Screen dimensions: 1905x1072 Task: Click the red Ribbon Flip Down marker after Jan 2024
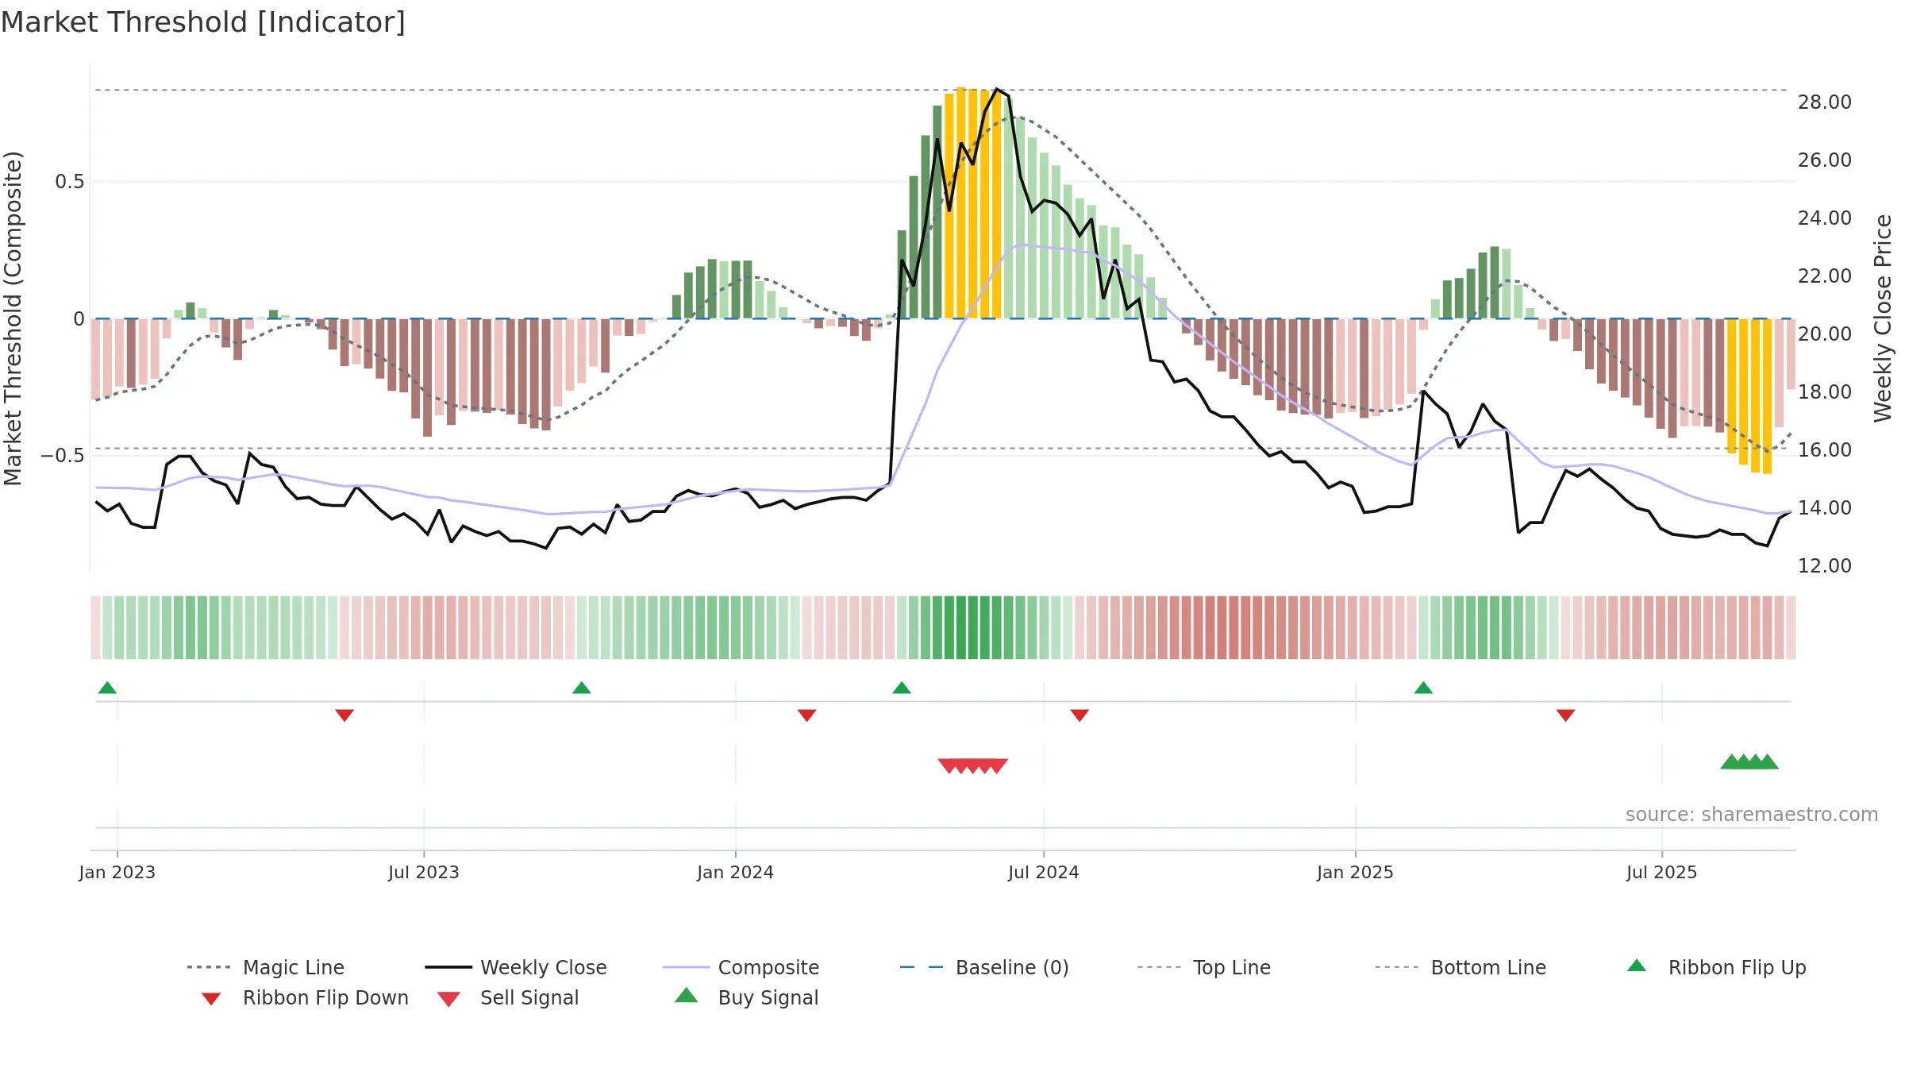pyautogui.click(x=806, y=715)
